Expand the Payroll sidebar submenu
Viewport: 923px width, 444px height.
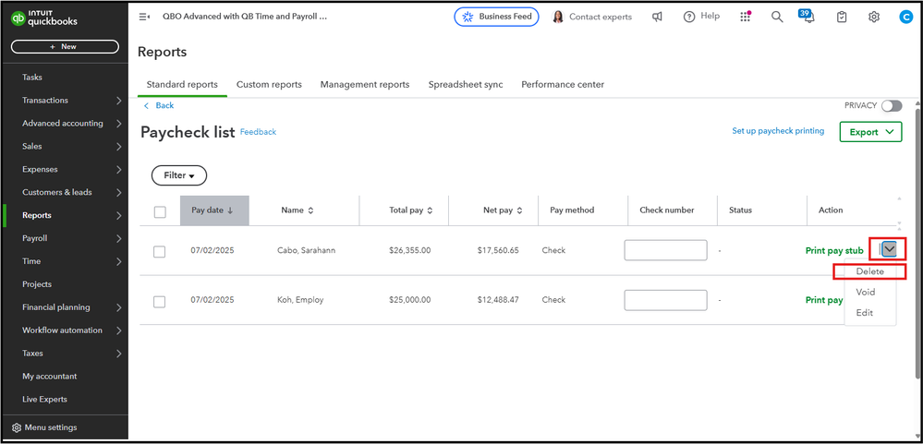click(119, 238)
